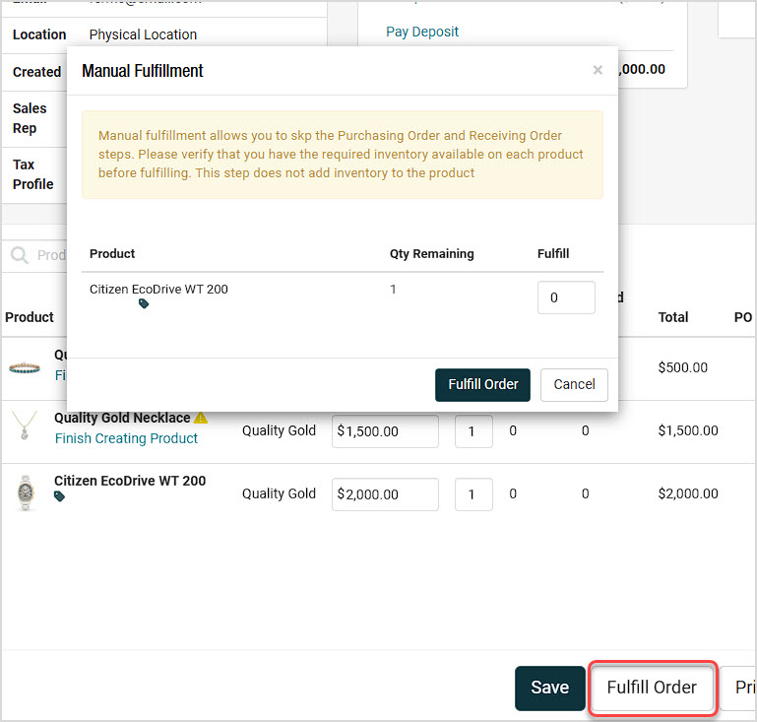The height and width of the screenshot is (722, 757).
Task: Click the Total column header
Action: [x=673, y=317]
